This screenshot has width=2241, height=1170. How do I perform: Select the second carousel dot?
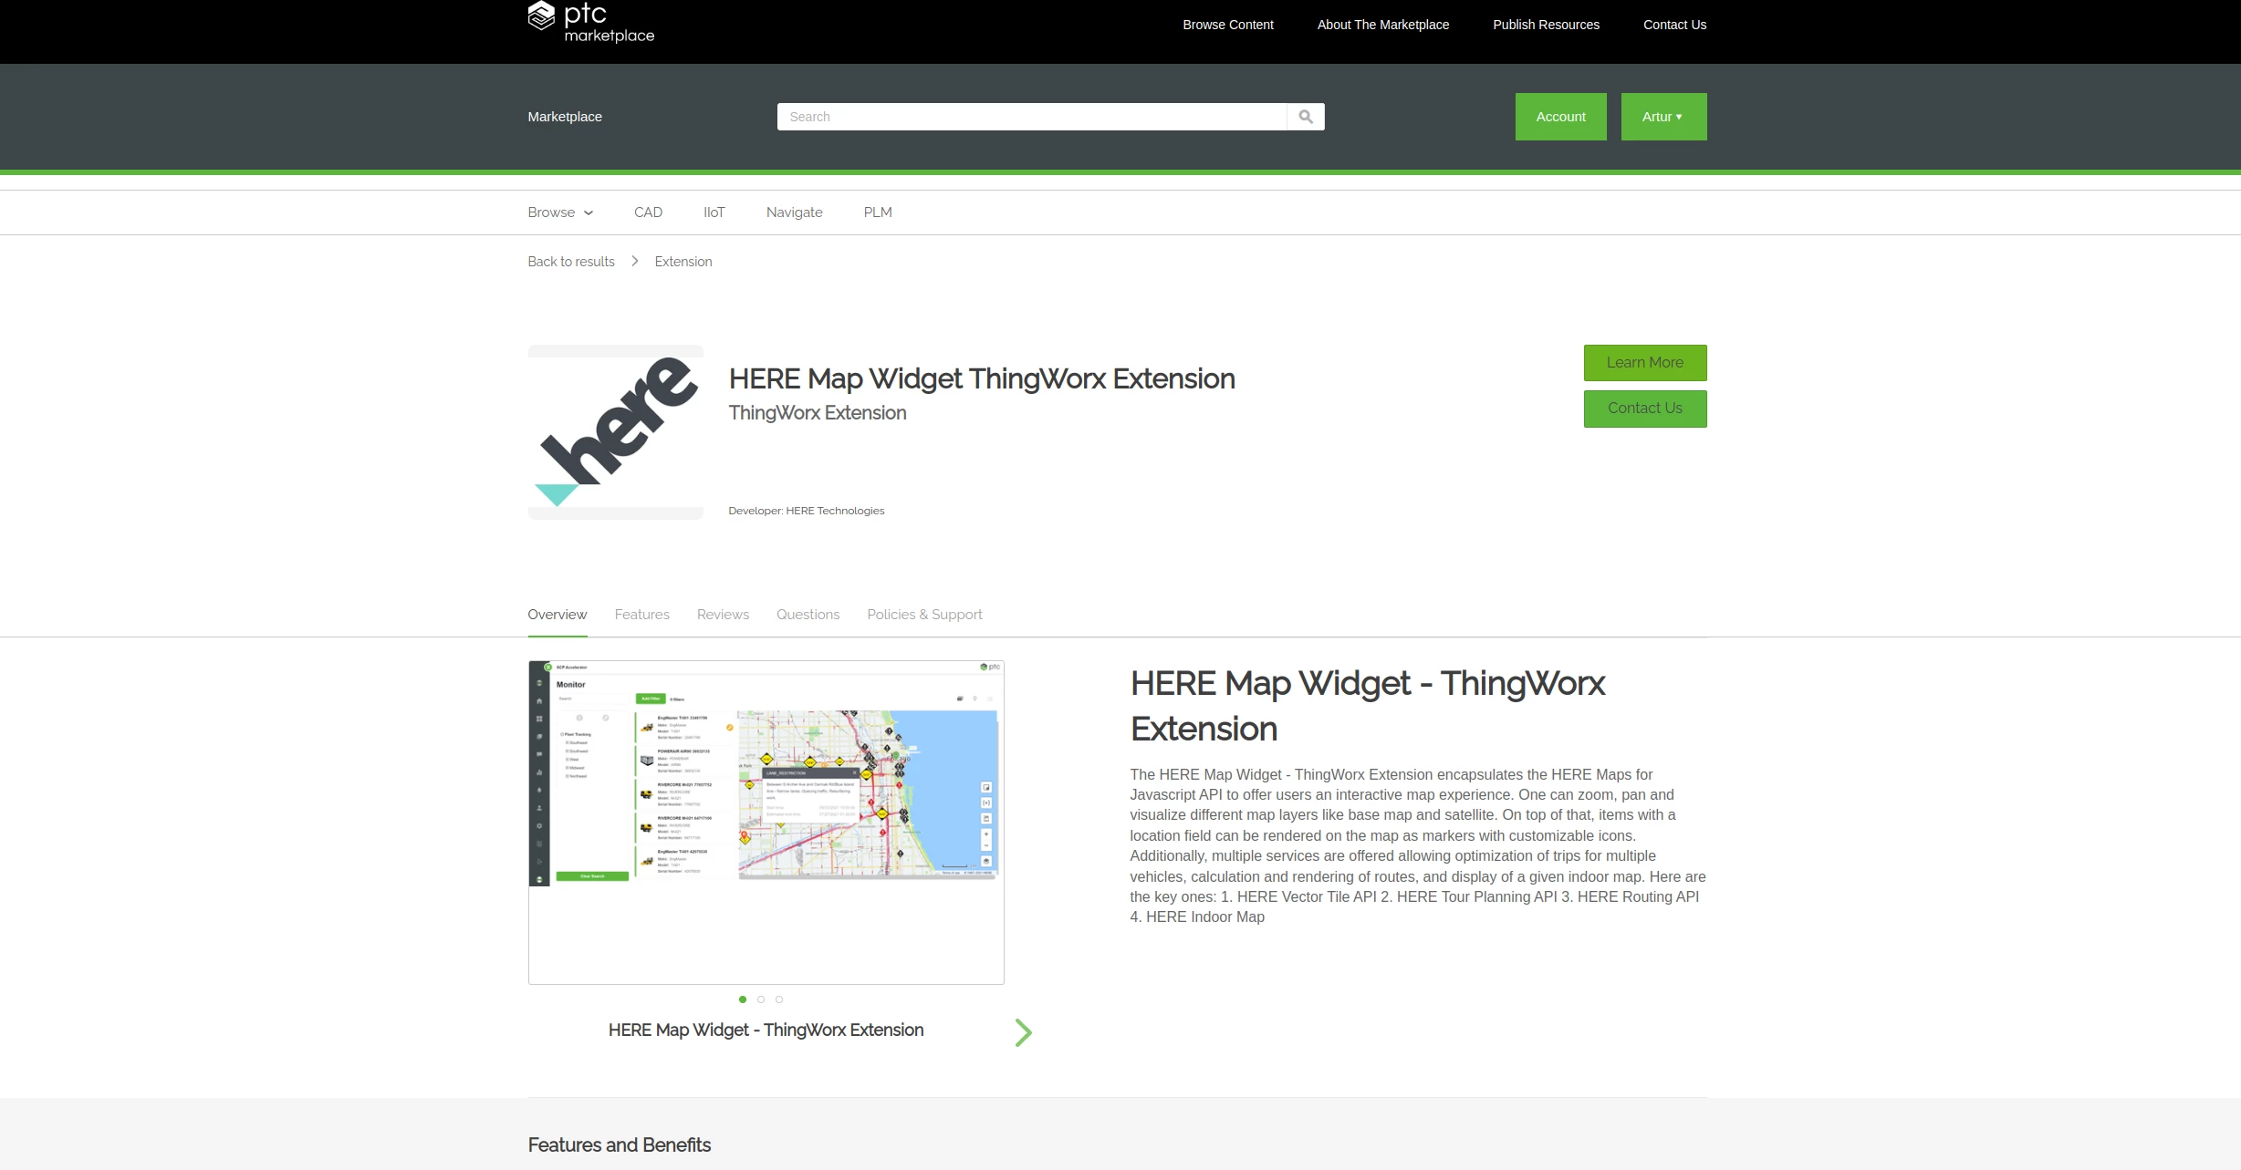pos(761,999)
